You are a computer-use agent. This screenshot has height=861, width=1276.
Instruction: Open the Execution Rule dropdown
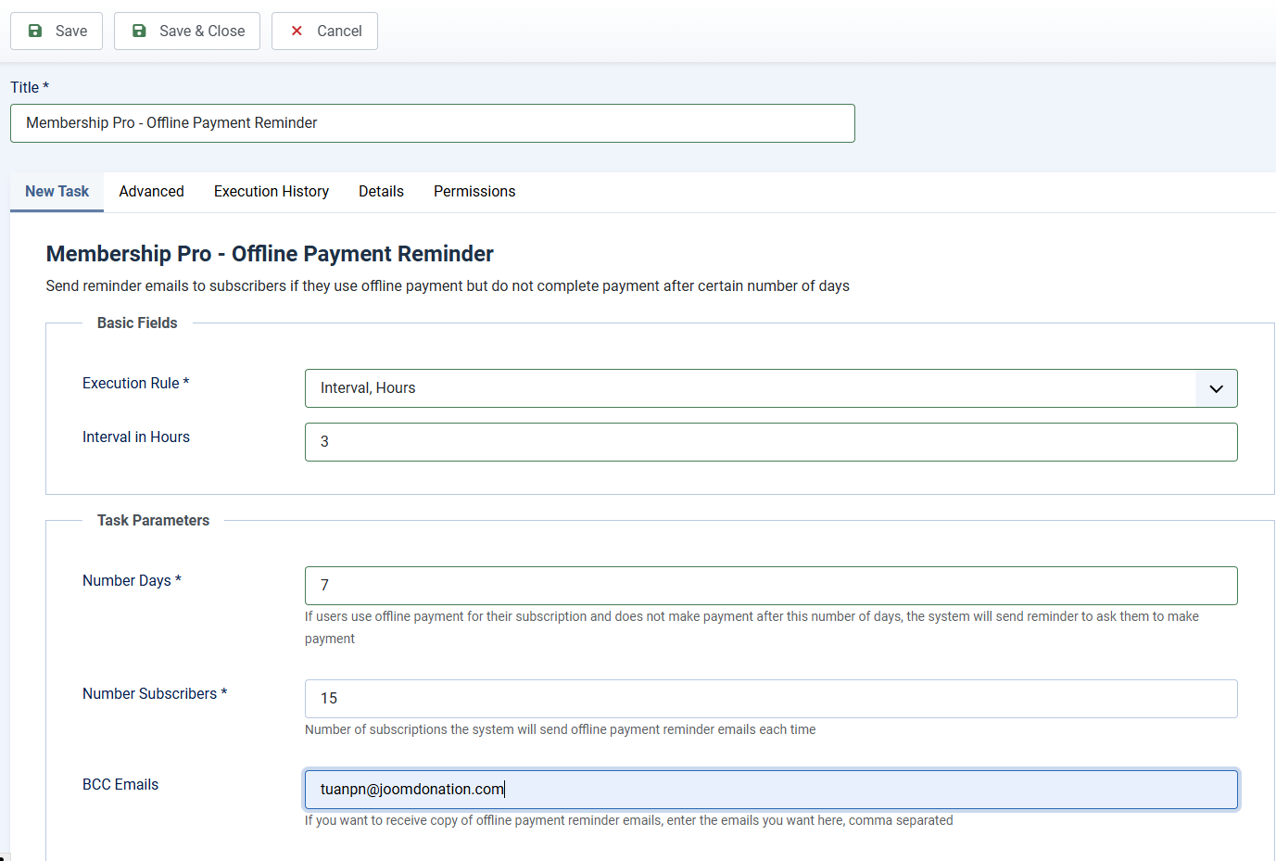(x=771, y=388)
